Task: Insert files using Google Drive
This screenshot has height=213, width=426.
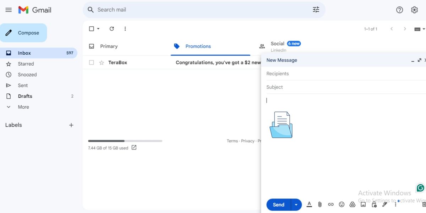Action: coord(352,204)
